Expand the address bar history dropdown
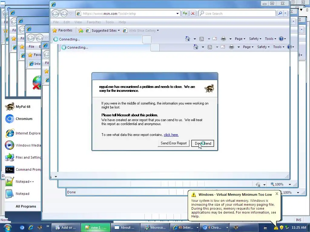The image size is (310, 232). pos(177,13)
